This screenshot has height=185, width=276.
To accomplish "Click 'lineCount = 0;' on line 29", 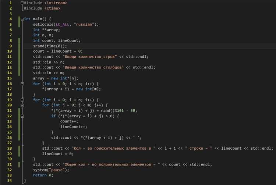I will (x=58, y=154).
